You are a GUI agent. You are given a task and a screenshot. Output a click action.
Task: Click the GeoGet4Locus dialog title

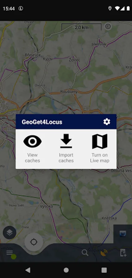42,122
